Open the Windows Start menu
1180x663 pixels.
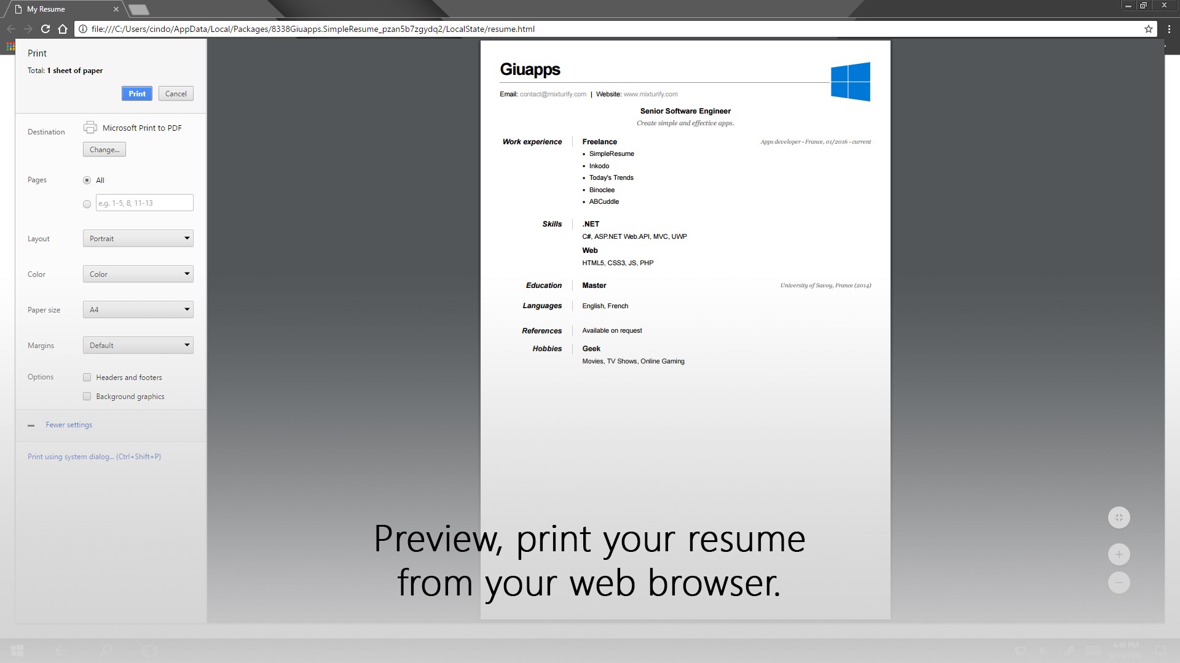pyautogui.click(x=17, y=650)
